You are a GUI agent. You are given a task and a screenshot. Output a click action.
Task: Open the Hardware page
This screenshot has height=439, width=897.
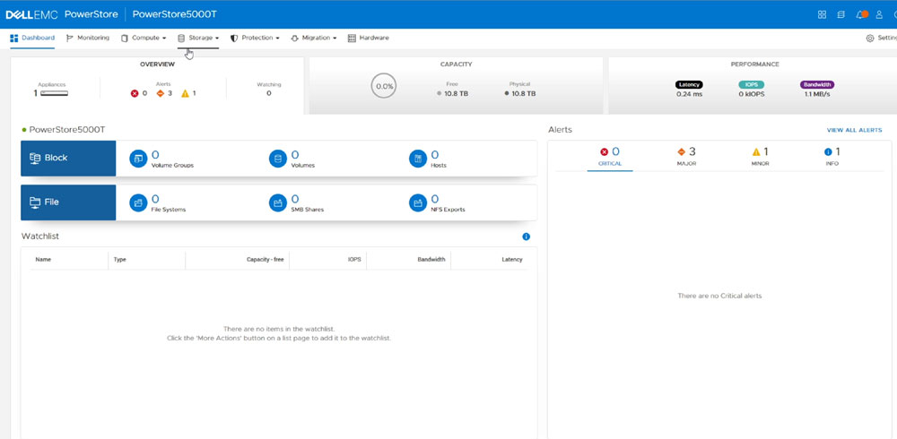point(369,38)
